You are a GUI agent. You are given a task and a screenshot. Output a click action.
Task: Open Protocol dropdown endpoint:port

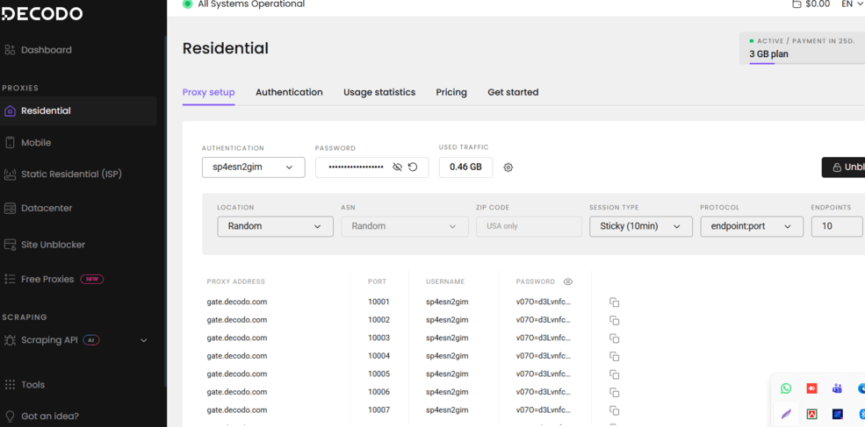tap(752, 226)
